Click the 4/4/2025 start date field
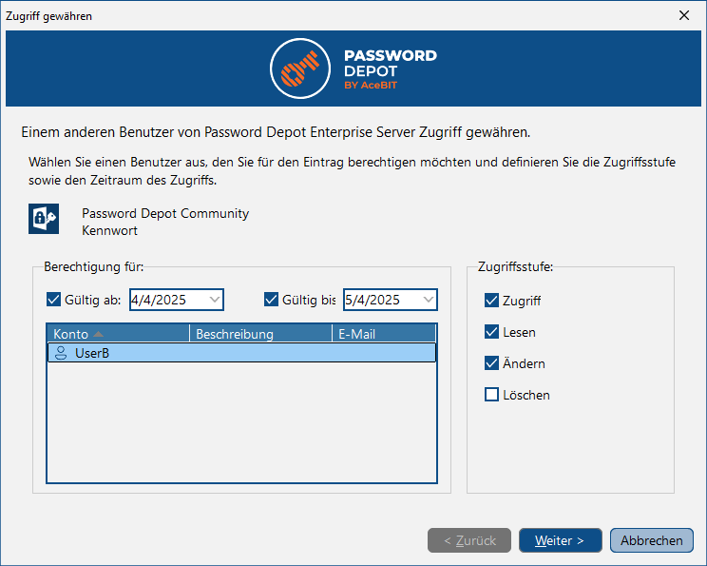The width and height of the screenshot is (707, 566). [x=177, y=300]
